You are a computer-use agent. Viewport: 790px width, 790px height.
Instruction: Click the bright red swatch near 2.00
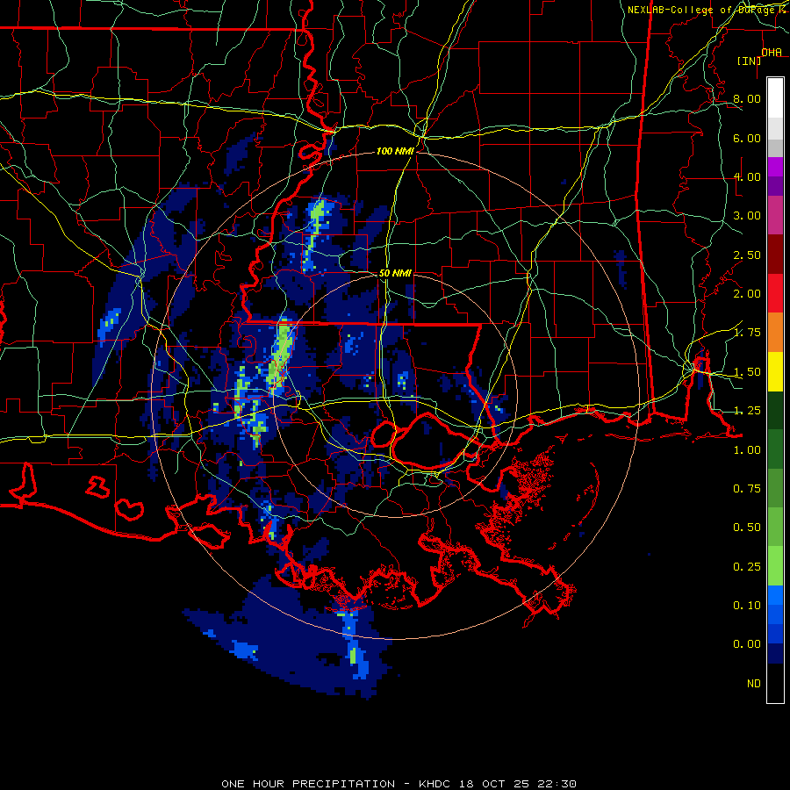click(x=775, y=293)
